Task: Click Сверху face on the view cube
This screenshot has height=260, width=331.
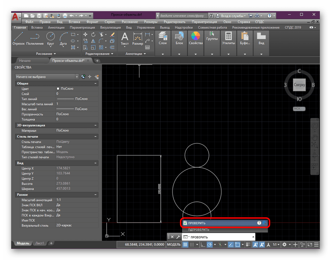Action: pos(299,85)
